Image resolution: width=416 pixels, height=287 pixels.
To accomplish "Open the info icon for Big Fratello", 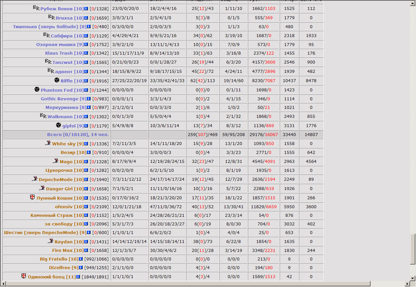I will [81, 259].
